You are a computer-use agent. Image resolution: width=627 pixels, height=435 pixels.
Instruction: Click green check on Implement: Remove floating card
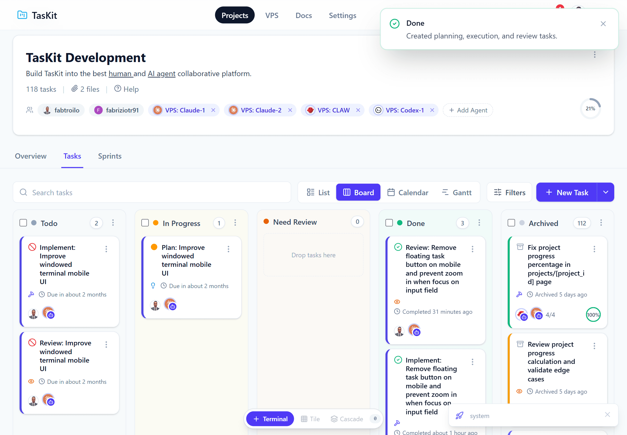398,360
